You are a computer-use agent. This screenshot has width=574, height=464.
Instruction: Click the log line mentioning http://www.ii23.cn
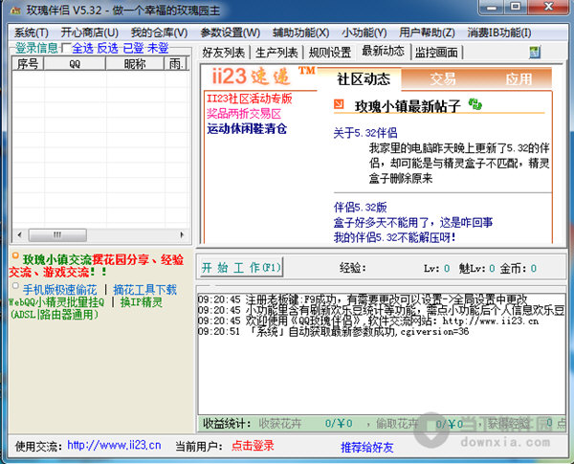[x=368, y=321]
